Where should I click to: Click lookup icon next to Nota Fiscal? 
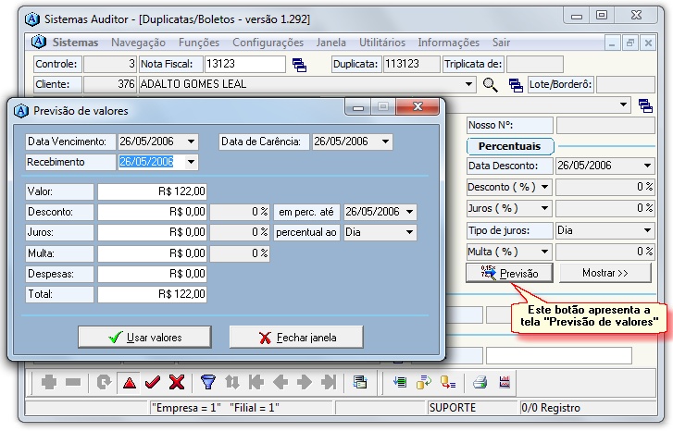pos(299,65)
